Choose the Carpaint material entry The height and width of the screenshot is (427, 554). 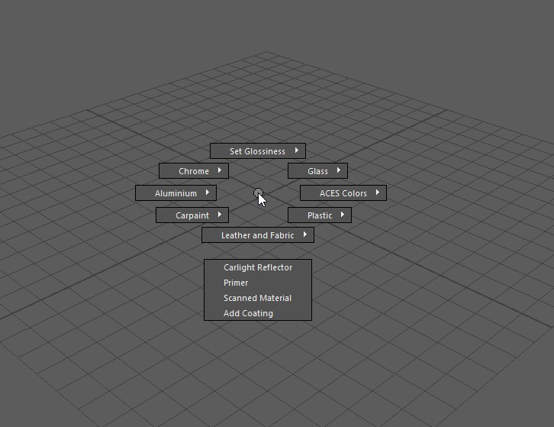(x=192, y=215)
